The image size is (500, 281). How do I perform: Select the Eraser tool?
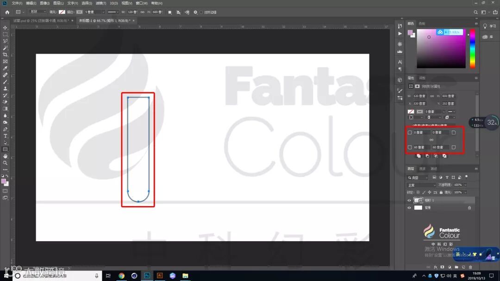5,102
